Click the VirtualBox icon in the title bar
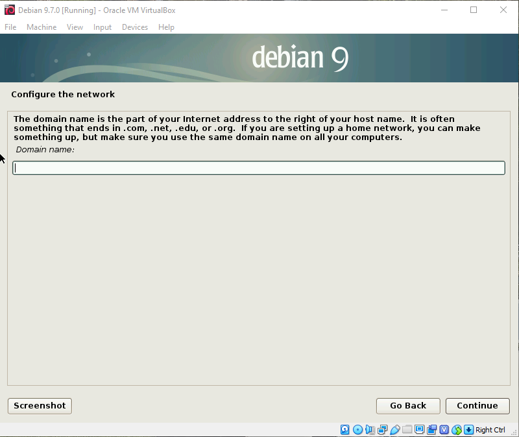This screenshot has height=437, width=519. click(x=10, y=10)
